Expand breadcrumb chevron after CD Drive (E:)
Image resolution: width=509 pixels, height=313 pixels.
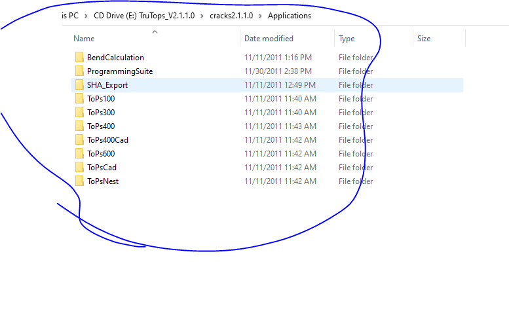click(202, 16)
